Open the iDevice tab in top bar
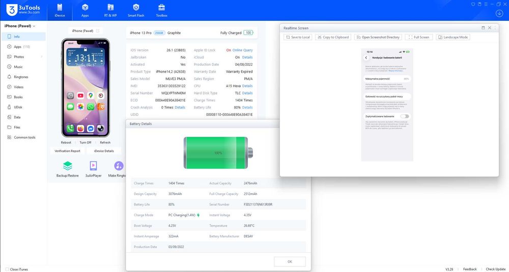Screen dimensions: 509x272 tap(60, 11)
